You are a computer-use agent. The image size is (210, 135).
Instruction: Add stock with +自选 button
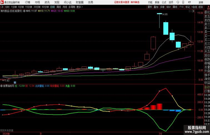[194, 7]
